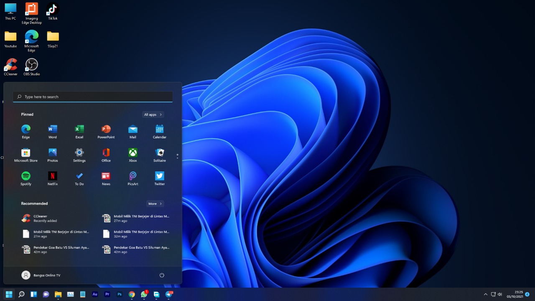Image resolution: width=535 pixels, height=301 pixels.
Task: Open the network status tray icon
Action: click(x=493, y=294)
